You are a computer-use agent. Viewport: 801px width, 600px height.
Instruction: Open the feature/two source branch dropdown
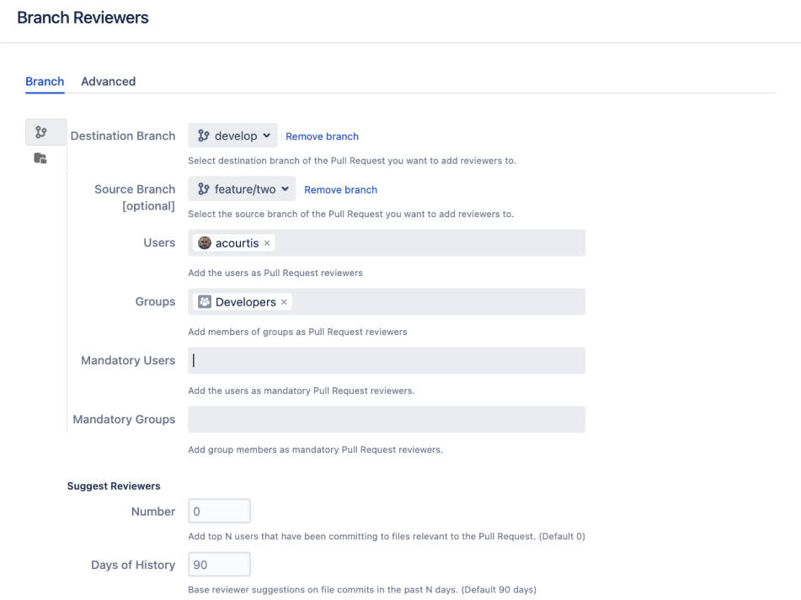tap(242, 189)
